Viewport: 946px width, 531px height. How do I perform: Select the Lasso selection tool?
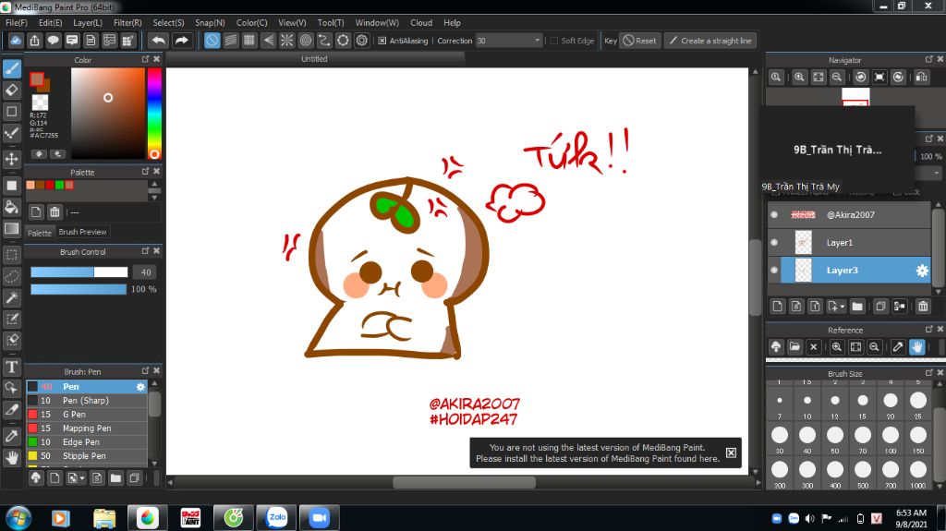point(11,276)
